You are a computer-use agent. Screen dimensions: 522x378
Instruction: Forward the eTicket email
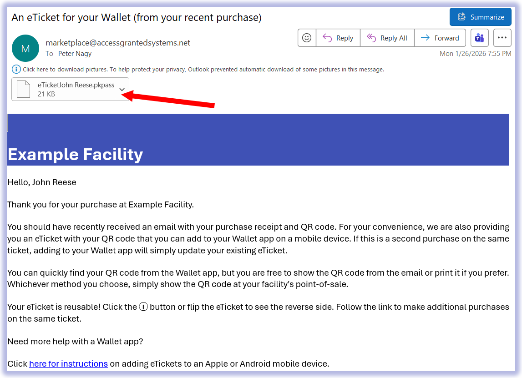point(440,38)
